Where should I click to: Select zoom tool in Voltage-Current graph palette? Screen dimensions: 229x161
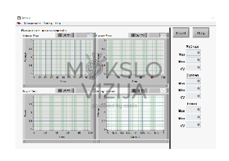tap(137, 90)
